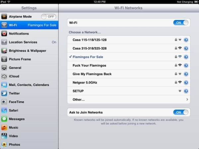
Task: Open Twitter settings
Action: click(29, 93)
